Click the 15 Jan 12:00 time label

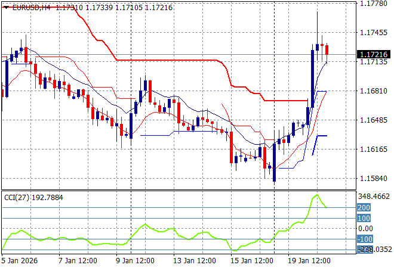[252, 261]
